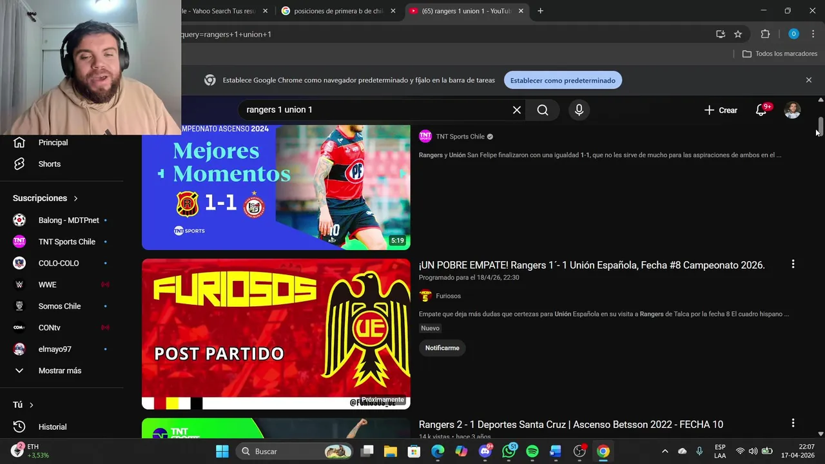Expand the 'Tú' section chevron
The image size is (825, 464).
pos(31,405)
